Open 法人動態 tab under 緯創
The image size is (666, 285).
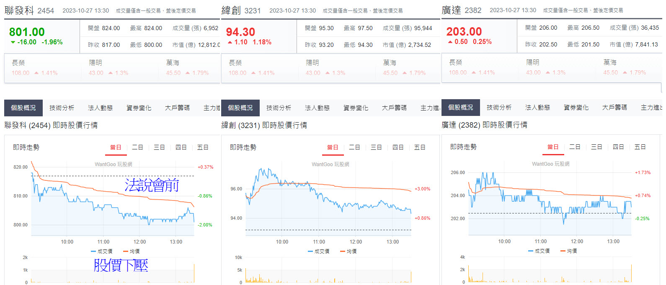point(317,108)
